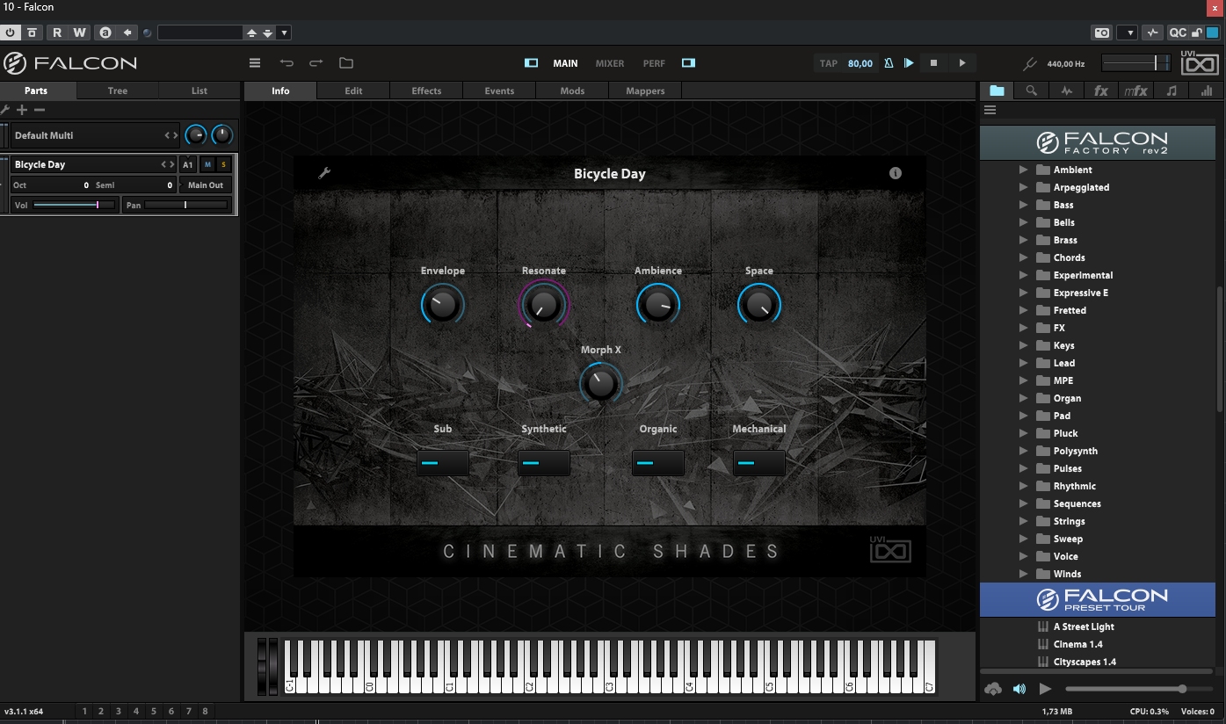
Task: Open the Mappers tab
Action: [645, 90]
